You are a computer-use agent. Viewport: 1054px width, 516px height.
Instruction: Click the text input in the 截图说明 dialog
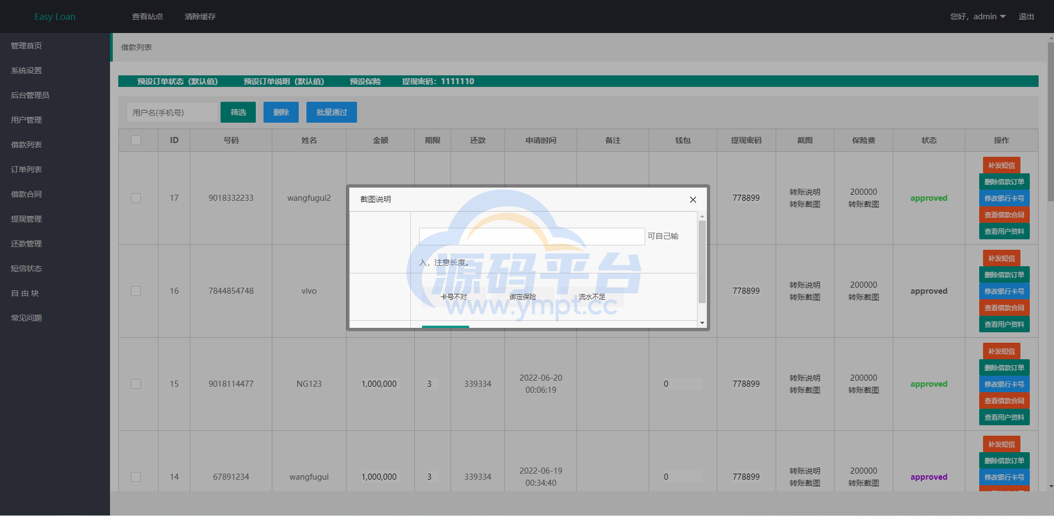point(532,237)
